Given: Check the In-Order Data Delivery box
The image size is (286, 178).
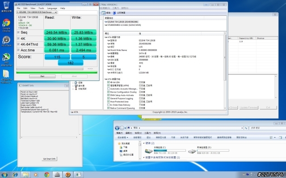Looking at the screenshot, I should point(109,105).
